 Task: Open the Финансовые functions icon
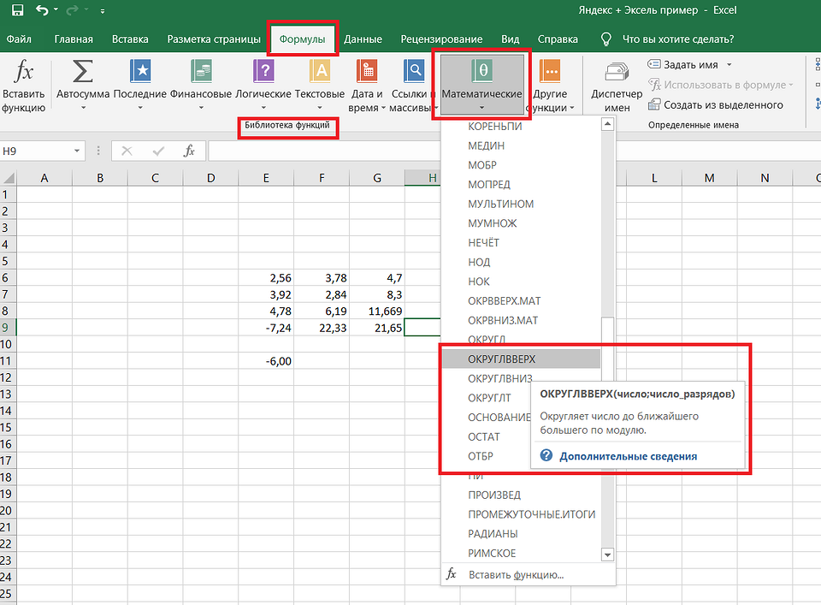pyautogui.click(x=201, y=71)
